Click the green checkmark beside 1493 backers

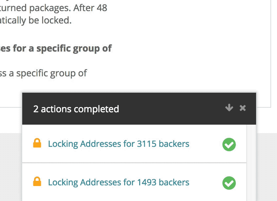(x=229, y=183)
